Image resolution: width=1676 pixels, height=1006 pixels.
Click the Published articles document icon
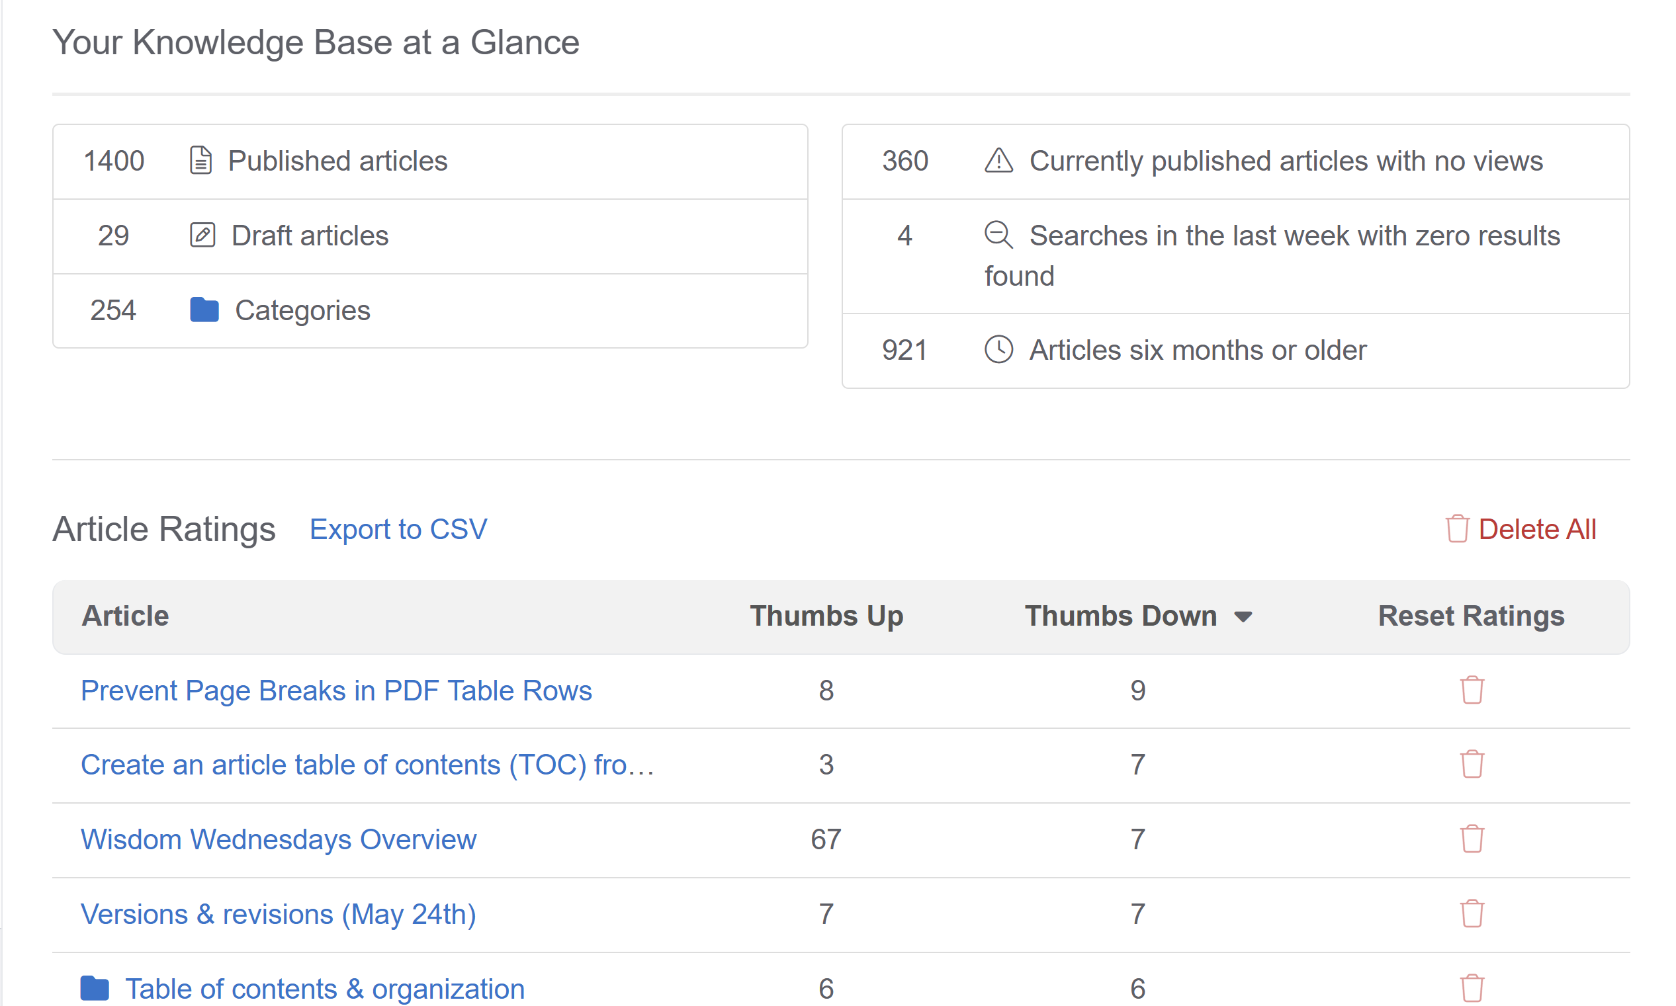200,161
